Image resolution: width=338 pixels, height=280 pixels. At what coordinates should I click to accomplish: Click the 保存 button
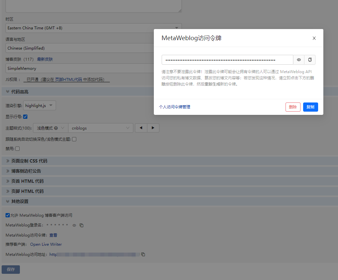pos(11,270)
